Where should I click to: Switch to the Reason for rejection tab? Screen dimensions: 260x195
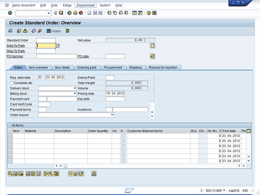tap(163, 67)
